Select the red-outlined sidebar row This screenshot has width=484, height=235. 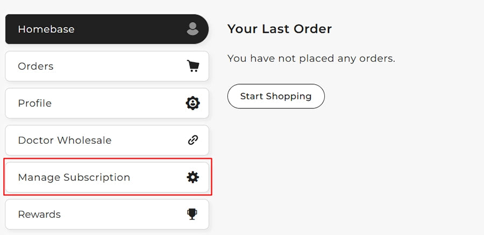click(x=107, y=177)
